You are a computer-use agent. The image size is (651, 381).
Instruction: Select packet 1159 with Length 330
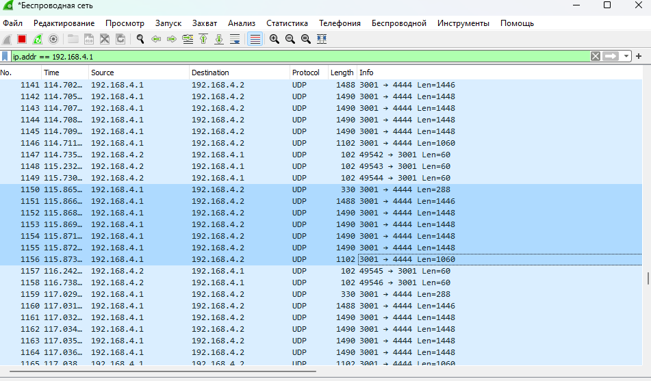pos(321,294)
